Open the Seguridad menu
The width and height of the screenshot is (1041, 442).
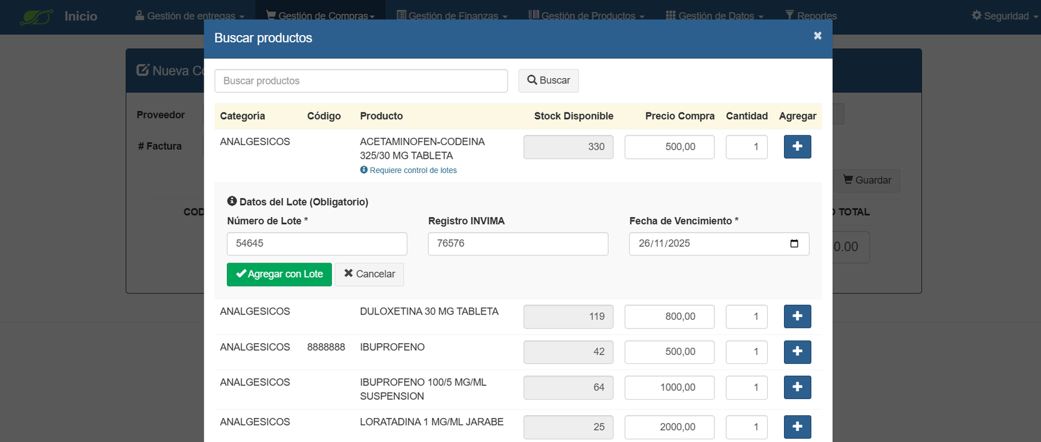pos(1004,16)
